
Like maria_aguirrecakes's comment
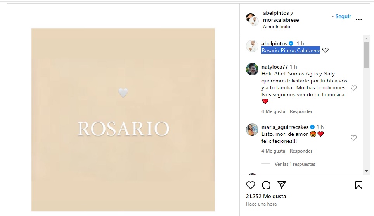click(x=354, y=138)
